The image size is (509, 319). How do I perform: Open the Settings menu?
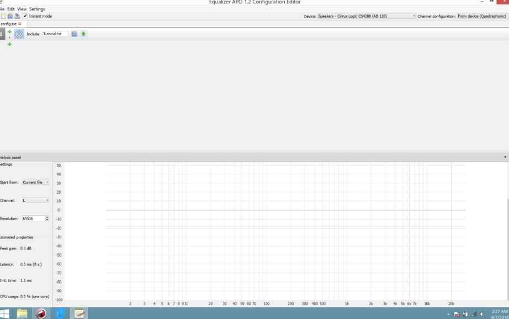coord(37,9)
